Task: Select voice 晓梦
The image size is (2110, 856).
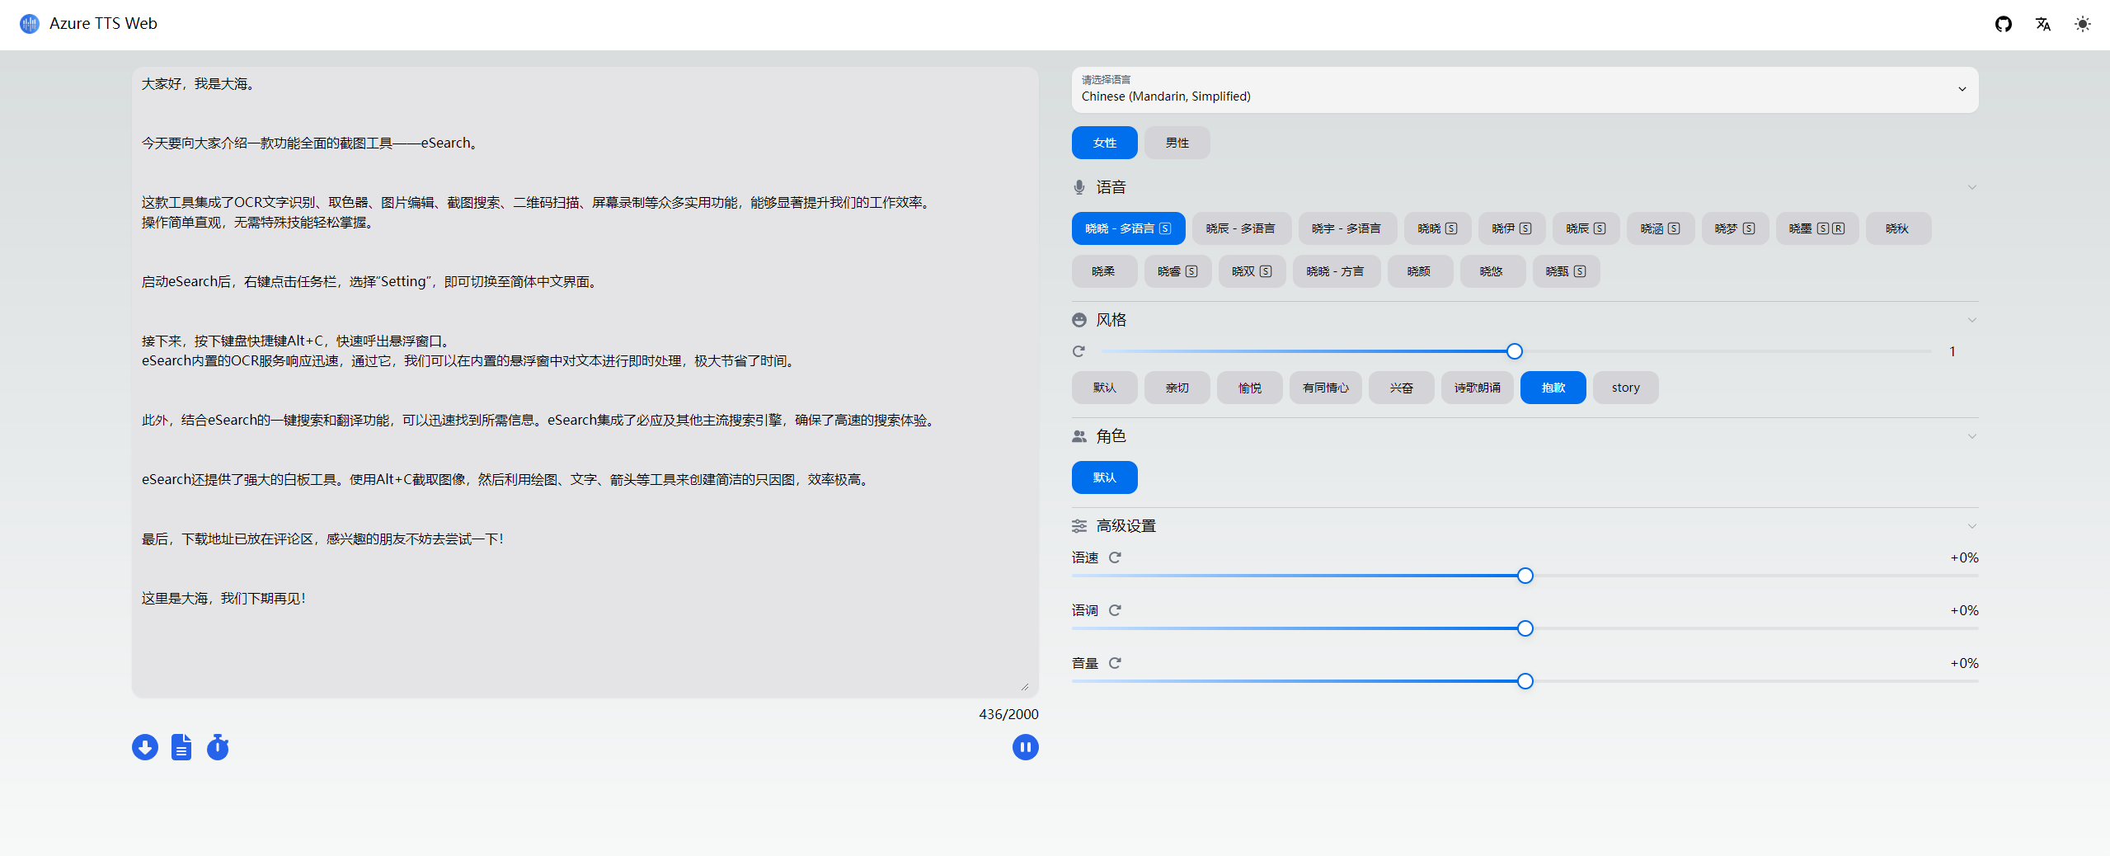Action: point(1735,228)
